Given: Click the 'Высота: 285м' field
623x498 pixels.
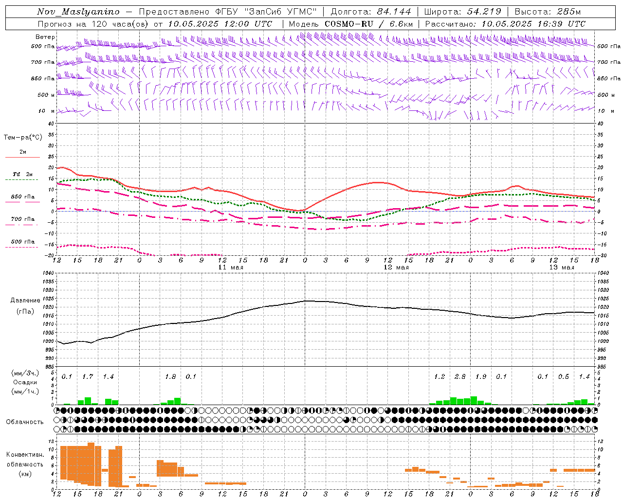Looking at the screenshot, I should pos(548,12).
